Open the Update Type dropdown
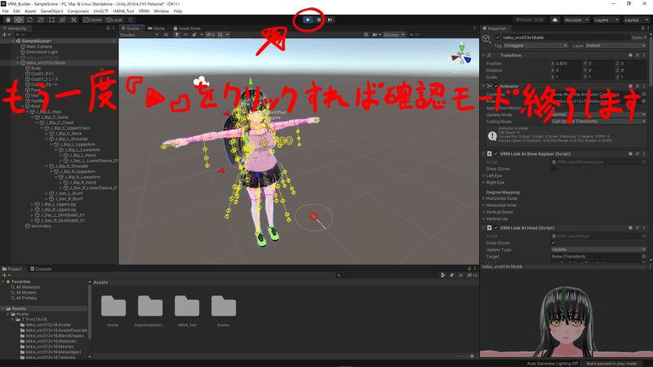The height and width of the screenshot is (367, 653). point(598,250)
